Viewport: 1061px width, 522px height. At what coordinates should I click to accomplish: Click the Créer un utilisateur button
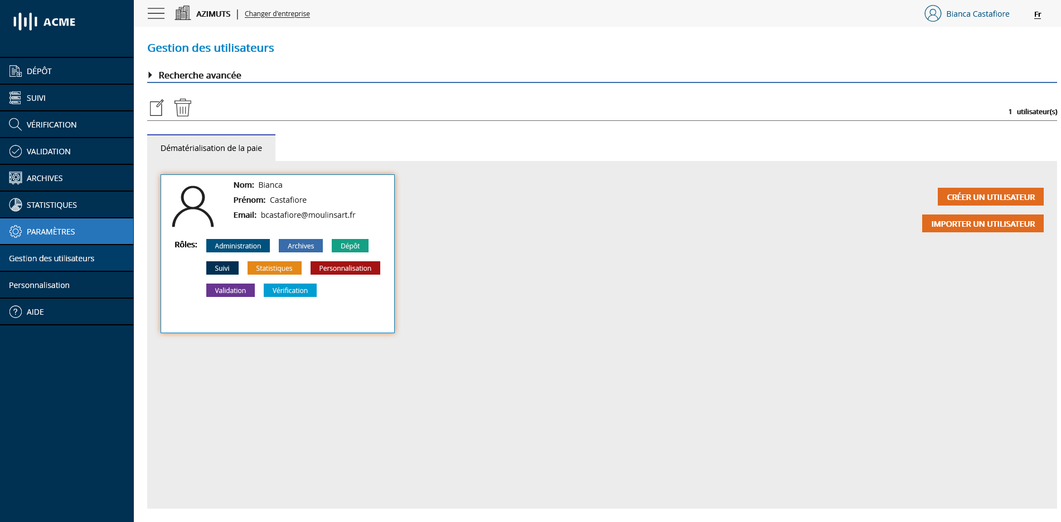(x=990, y=197)
